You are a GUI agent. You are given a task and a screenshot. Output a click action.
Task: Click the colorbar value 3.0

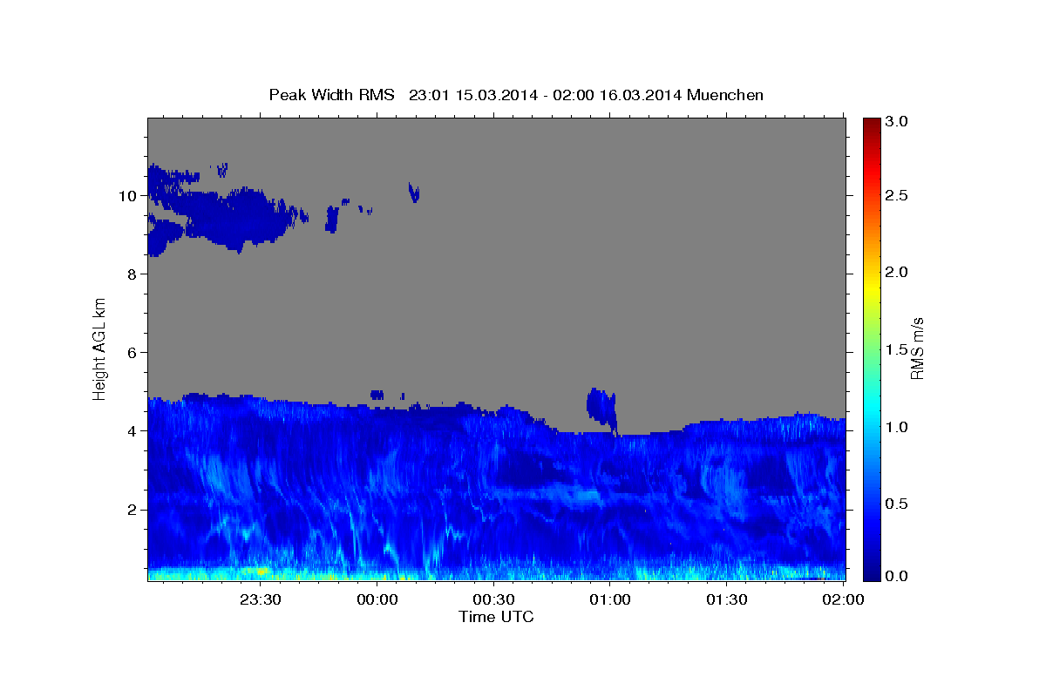pyautogui.click(x=897, y=121)
